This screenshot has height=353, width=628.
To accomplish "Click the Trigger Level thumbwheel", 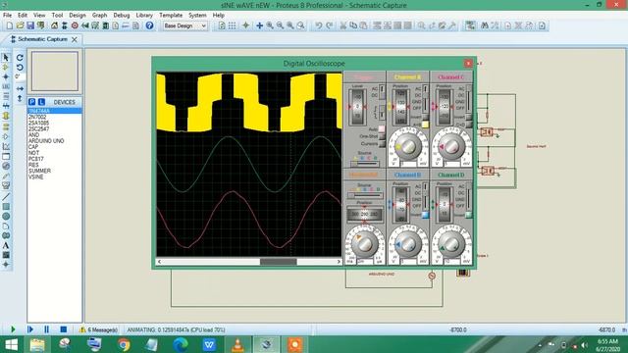I will [x=357, y=107].
